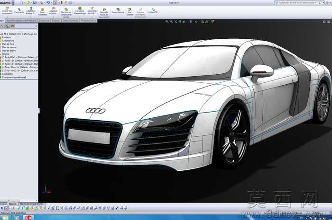Click the Zoom to fit view icon
This screenshot has width=332, height=220.
point(167,22)
